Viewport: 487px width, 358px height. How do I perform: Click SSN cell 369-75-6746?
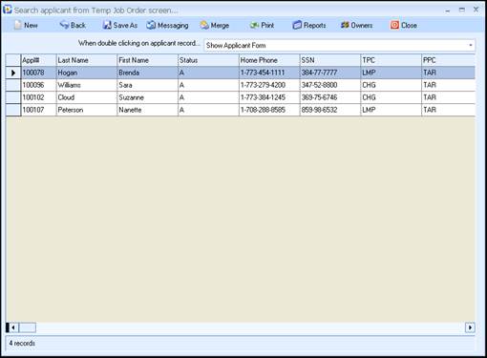[330, 97]
